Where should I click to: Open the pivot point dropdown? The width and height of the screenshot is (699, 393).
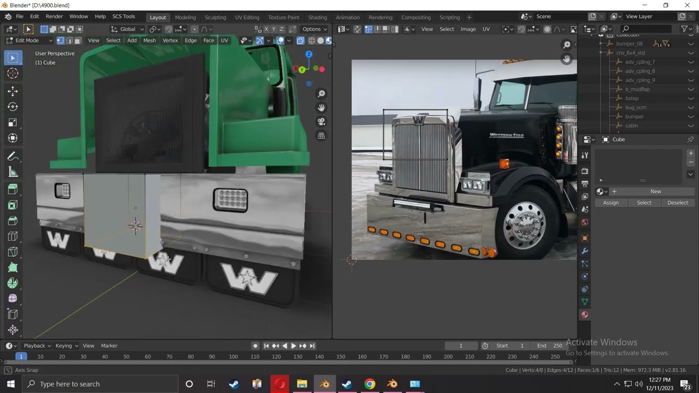coord(155,29)
